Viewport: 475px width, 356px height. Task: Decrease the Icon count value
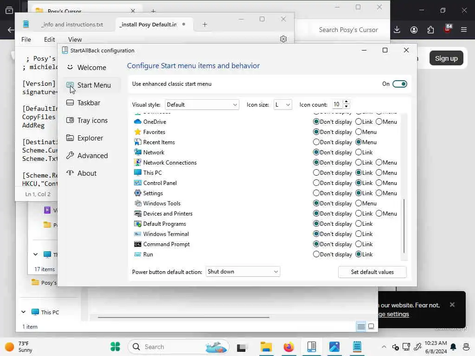(x=346, y=107)
